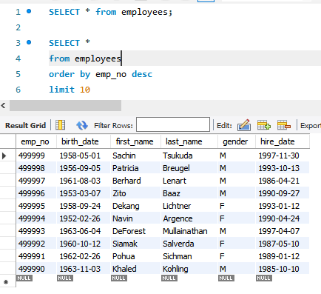The image size is (321, 294).
Task: Sort by first_name column header
Action: (135, 141)
